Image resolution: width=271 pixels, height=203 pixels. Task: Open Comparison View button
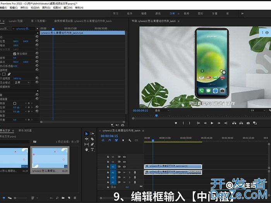pyautogui.click(x=255, y=123)
